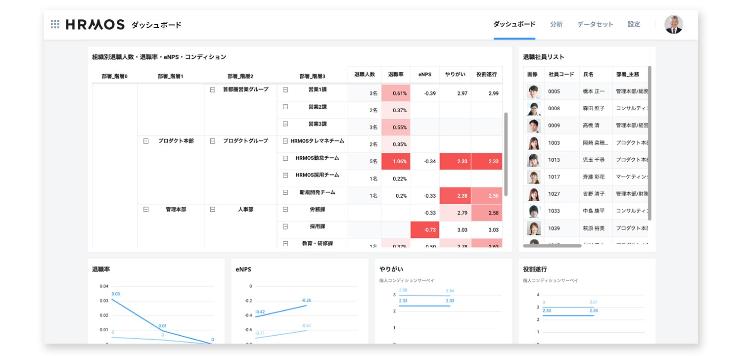
Task: Click 橋本 正一's employee photo
Action: tap(534, 91)
